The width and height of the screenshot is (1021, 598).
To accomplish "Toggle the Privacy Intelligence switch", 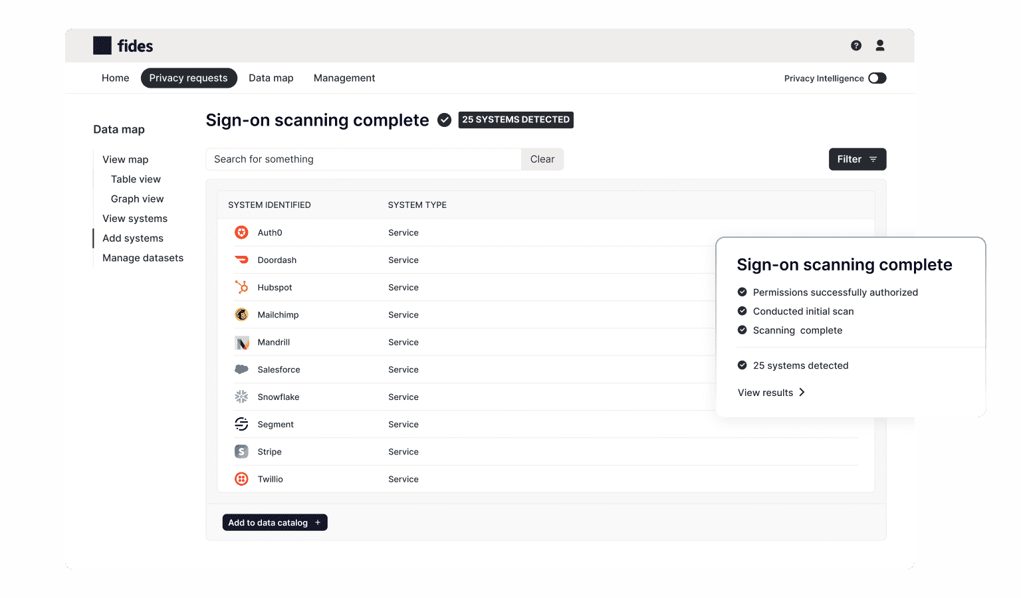I will coord(877,78).
